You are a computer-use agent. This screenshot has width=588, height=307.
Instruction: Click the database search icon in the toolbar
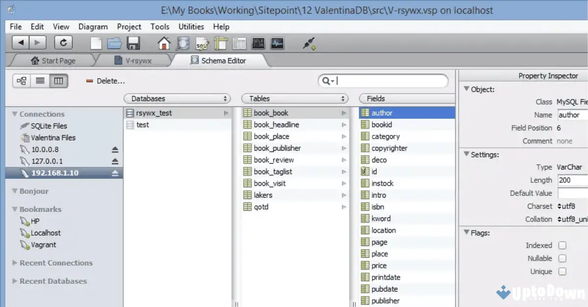tap(182, 43)
